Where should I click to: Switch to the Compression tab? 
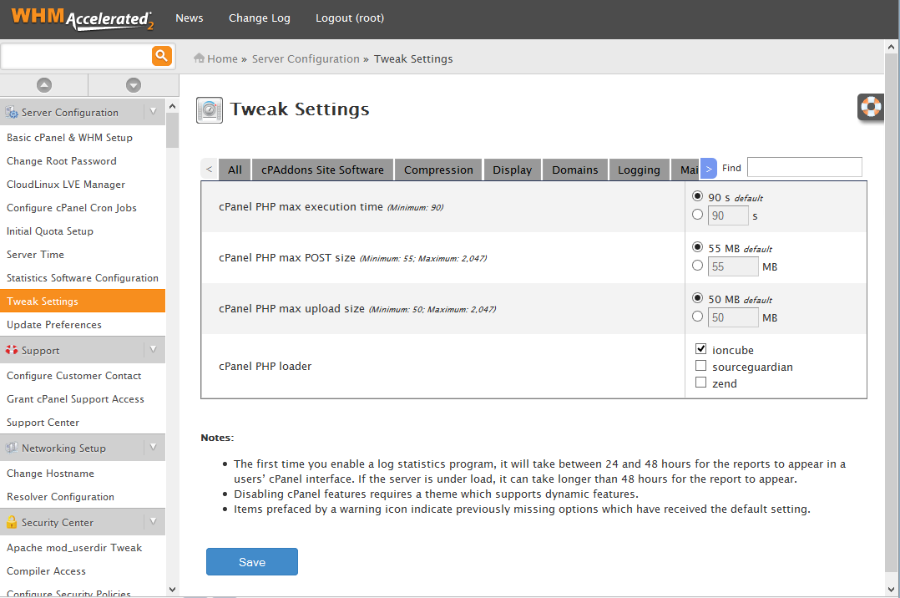pos(438,170)
